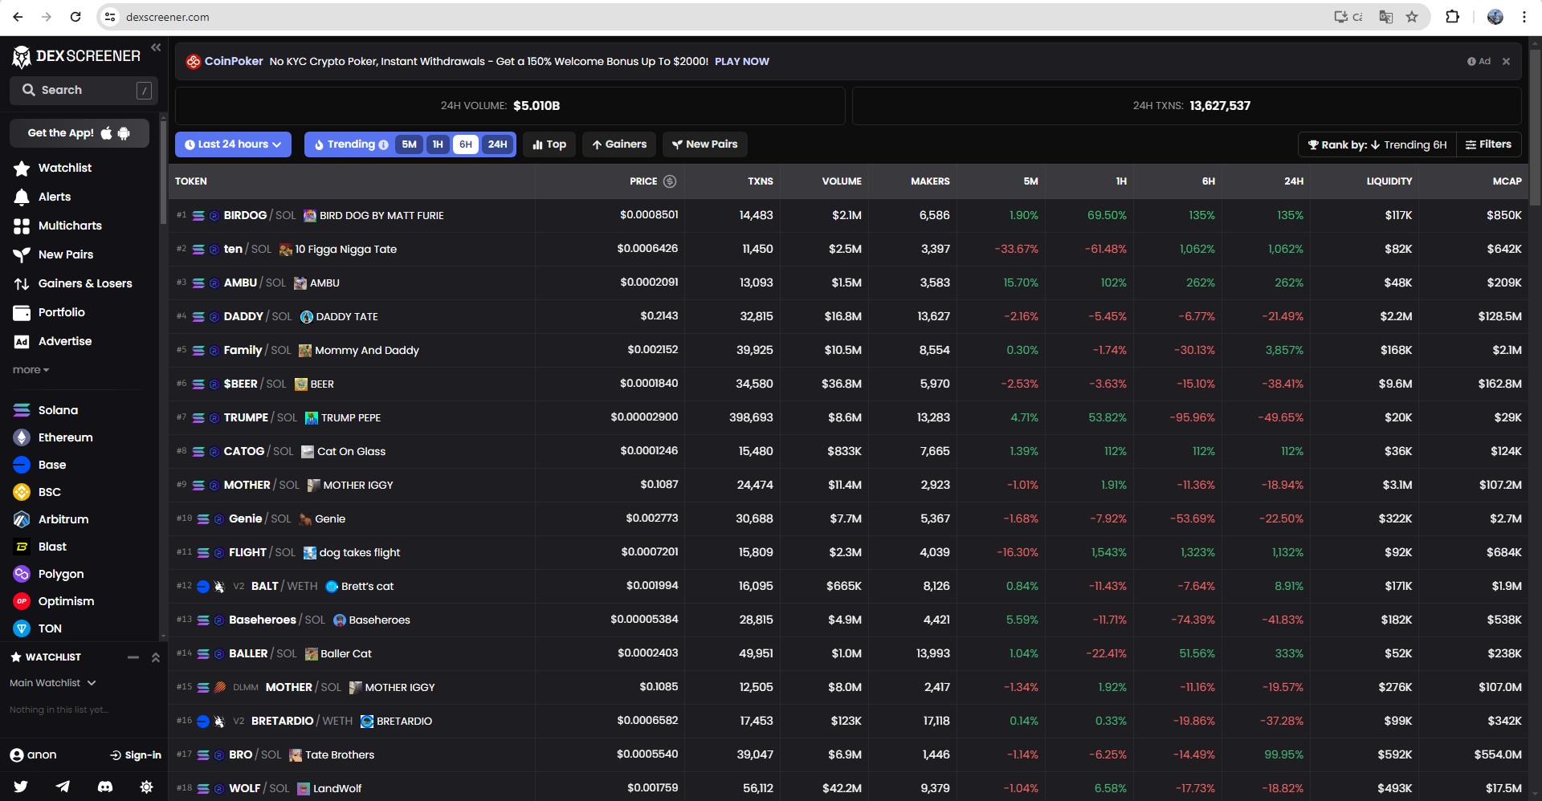Screen dimensions: 1542x801
Task: Open Alerts bell icon
Action: pyautogui.click(x=22, y=197)
